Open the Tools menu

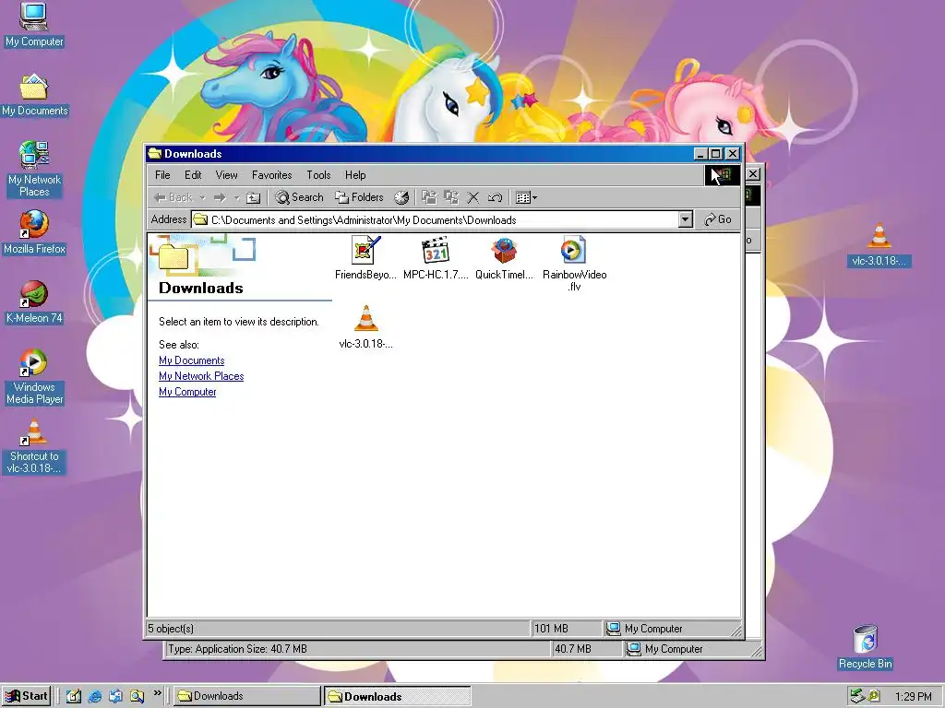318,175
